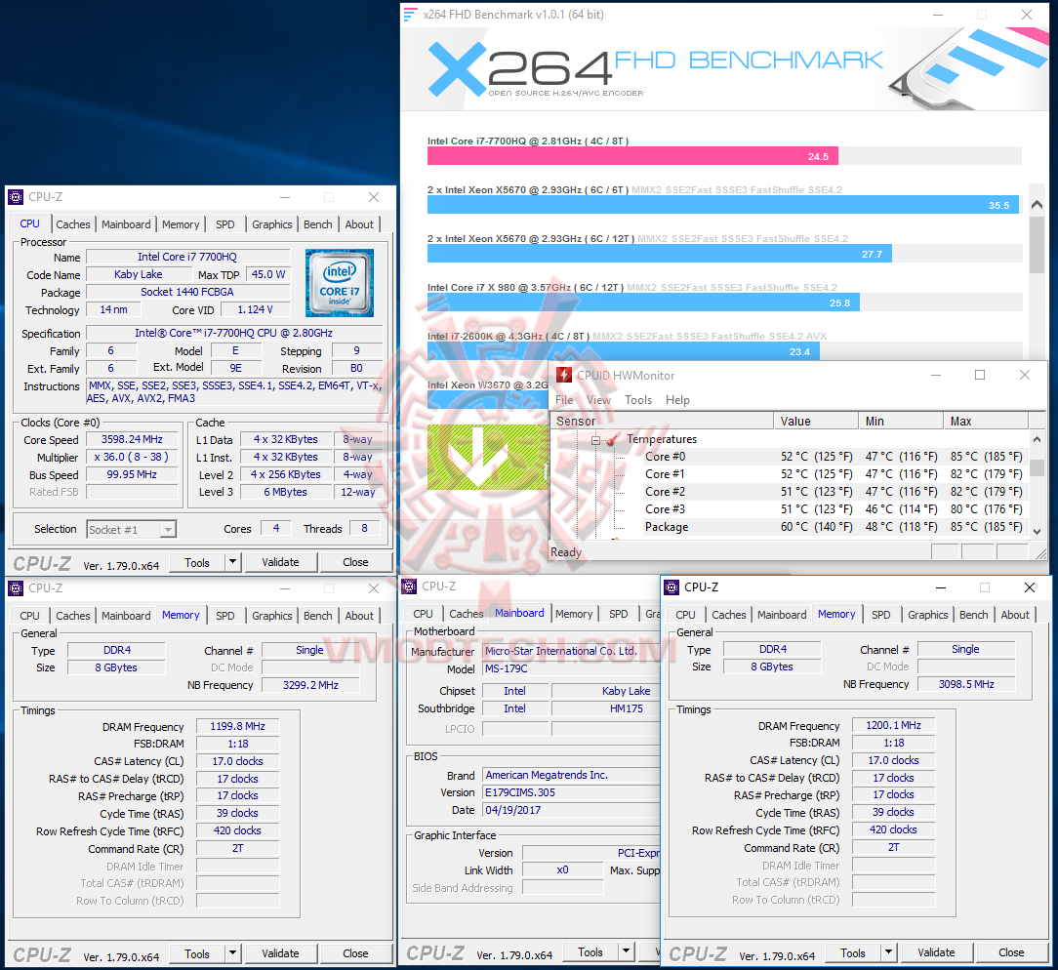
Task: Click the CPU-Z icon in Mainboard window title
Action: 409,586
